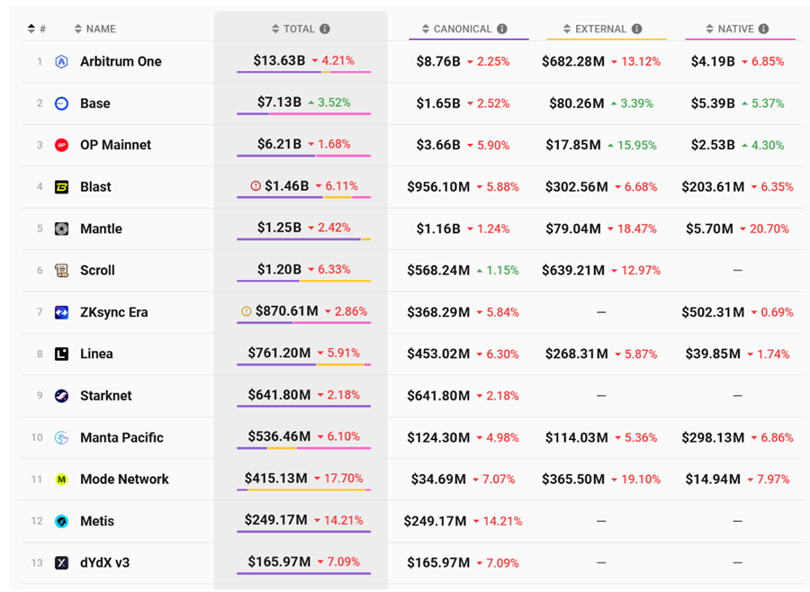810x592 pixels.
Task: Sort the table by rank number column
Action: click(x=37, y=29)
